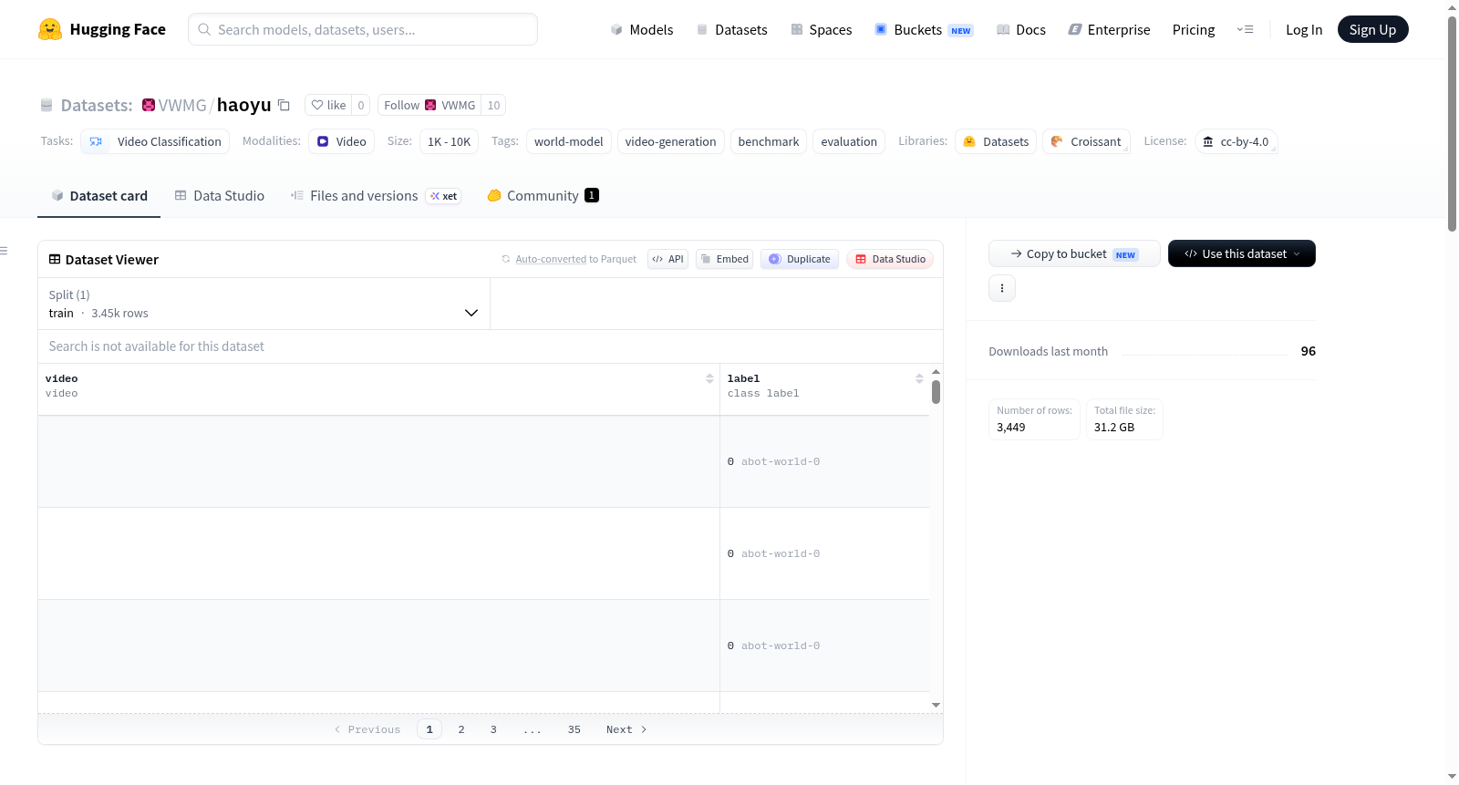Click the Embed button

pos(725,259)
